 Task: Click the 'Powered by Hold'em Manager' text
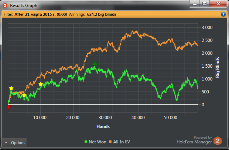pyautogui.click(x=194, y=140)
